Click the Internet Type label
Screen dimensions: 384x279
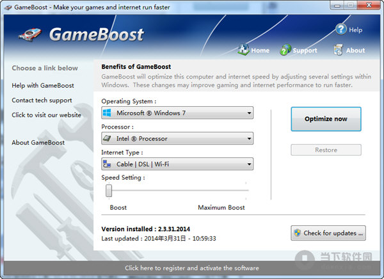[122, 152]
